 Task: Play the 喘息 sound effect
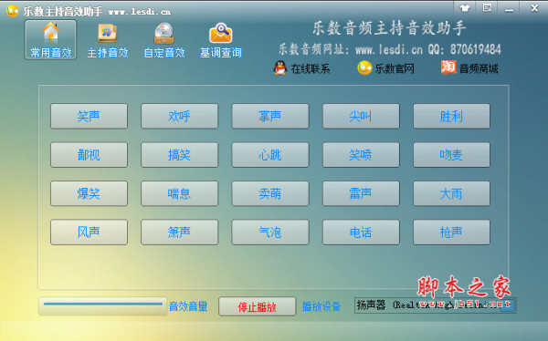(179, 193)
